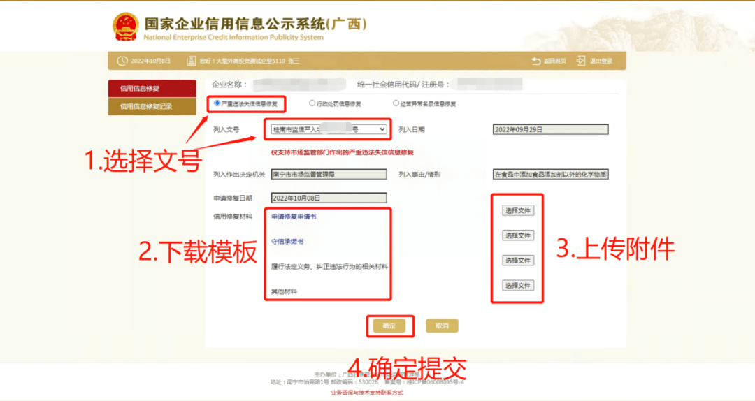Click the clock icon beside the date
Screen dimensions: 755x401
click(122, 61)
